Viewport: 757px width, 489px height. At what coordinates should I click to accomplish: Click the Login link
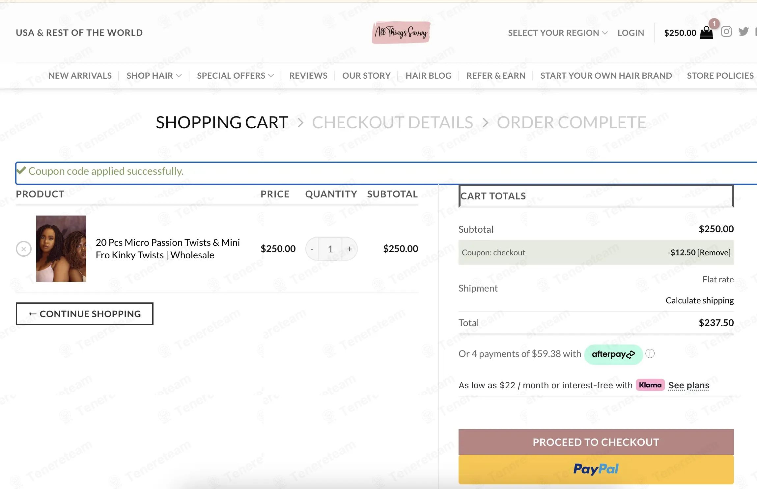point(631,33)
